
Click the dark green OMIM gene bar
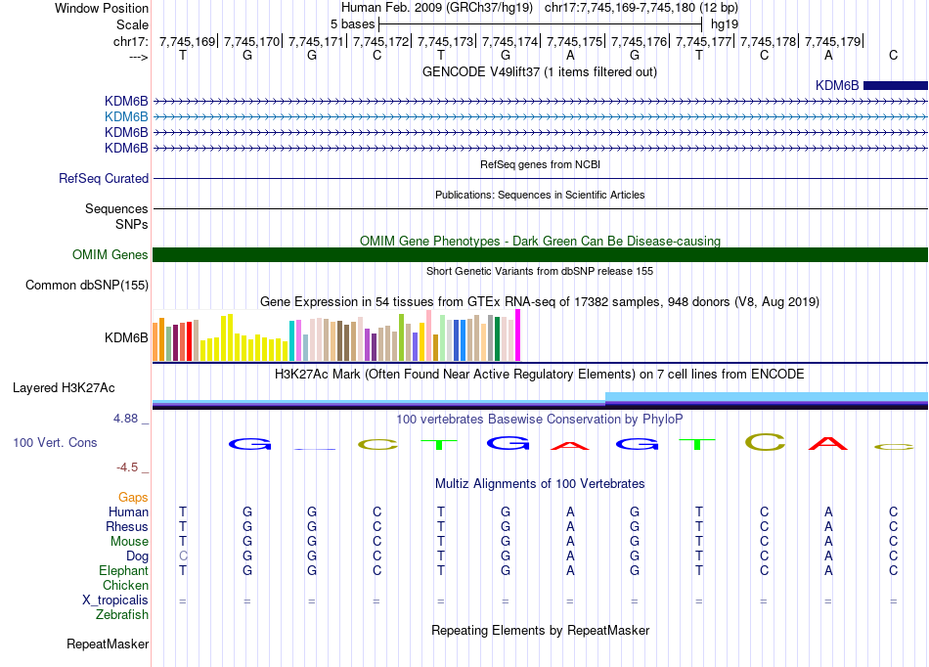[540, 254]
